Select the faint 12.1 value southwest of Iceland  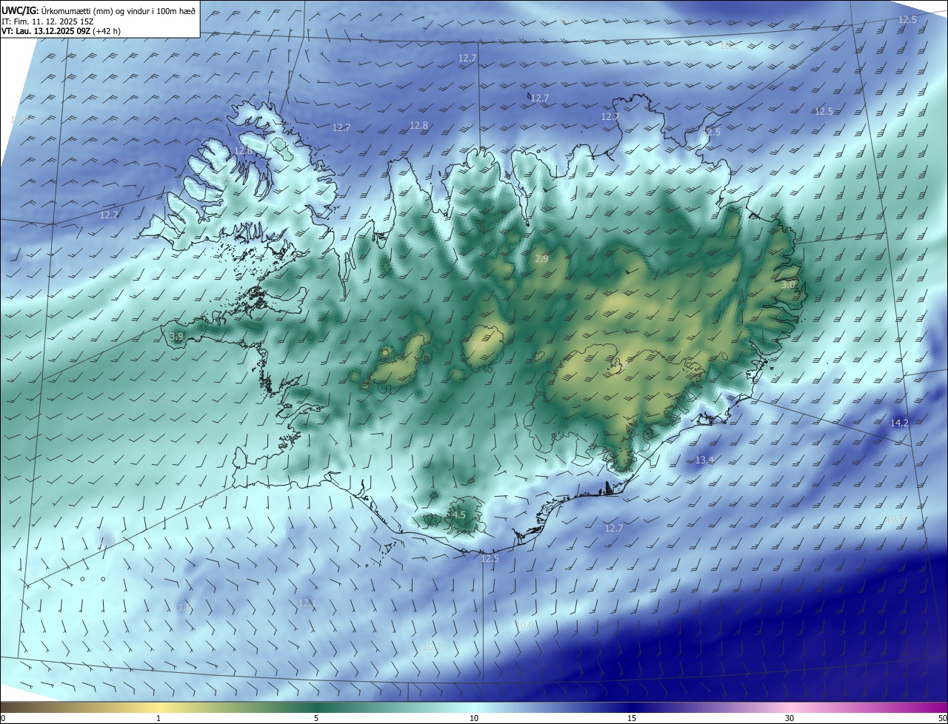[x=307, y=603]
